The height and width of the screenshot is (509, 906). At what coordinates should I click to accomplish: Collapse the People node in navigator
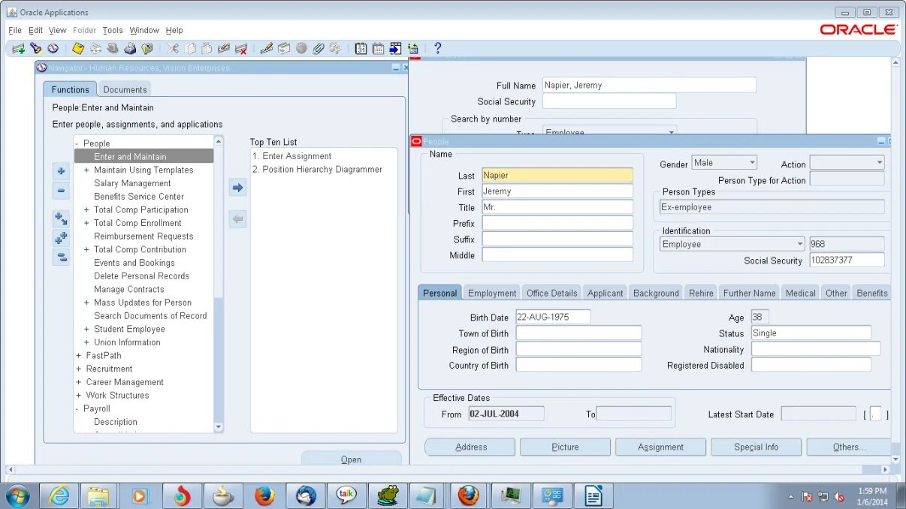coord(77,143)
